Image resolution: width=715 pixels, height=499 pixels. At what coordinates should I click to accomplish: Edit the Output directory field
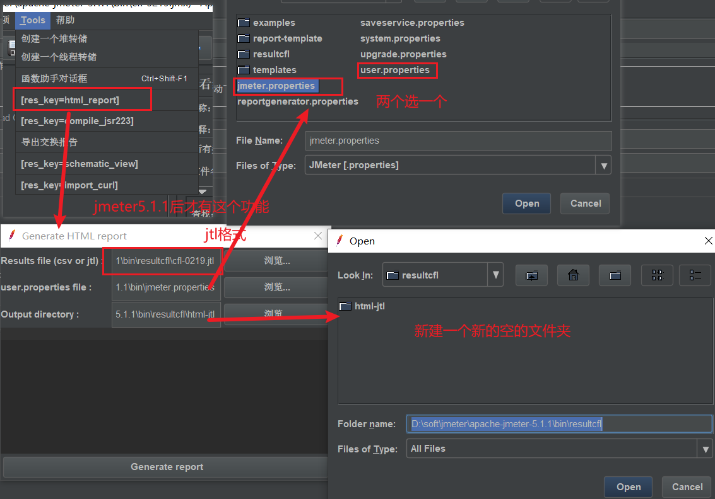[167, 314]
